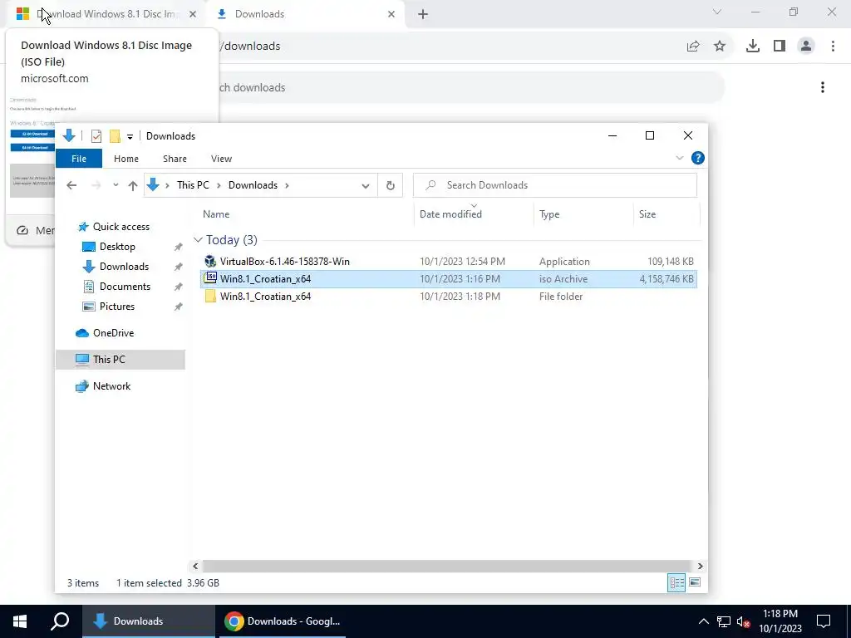The image size is (851, 638).
Task: Sort files by Name column header
Action: point(216,214)
